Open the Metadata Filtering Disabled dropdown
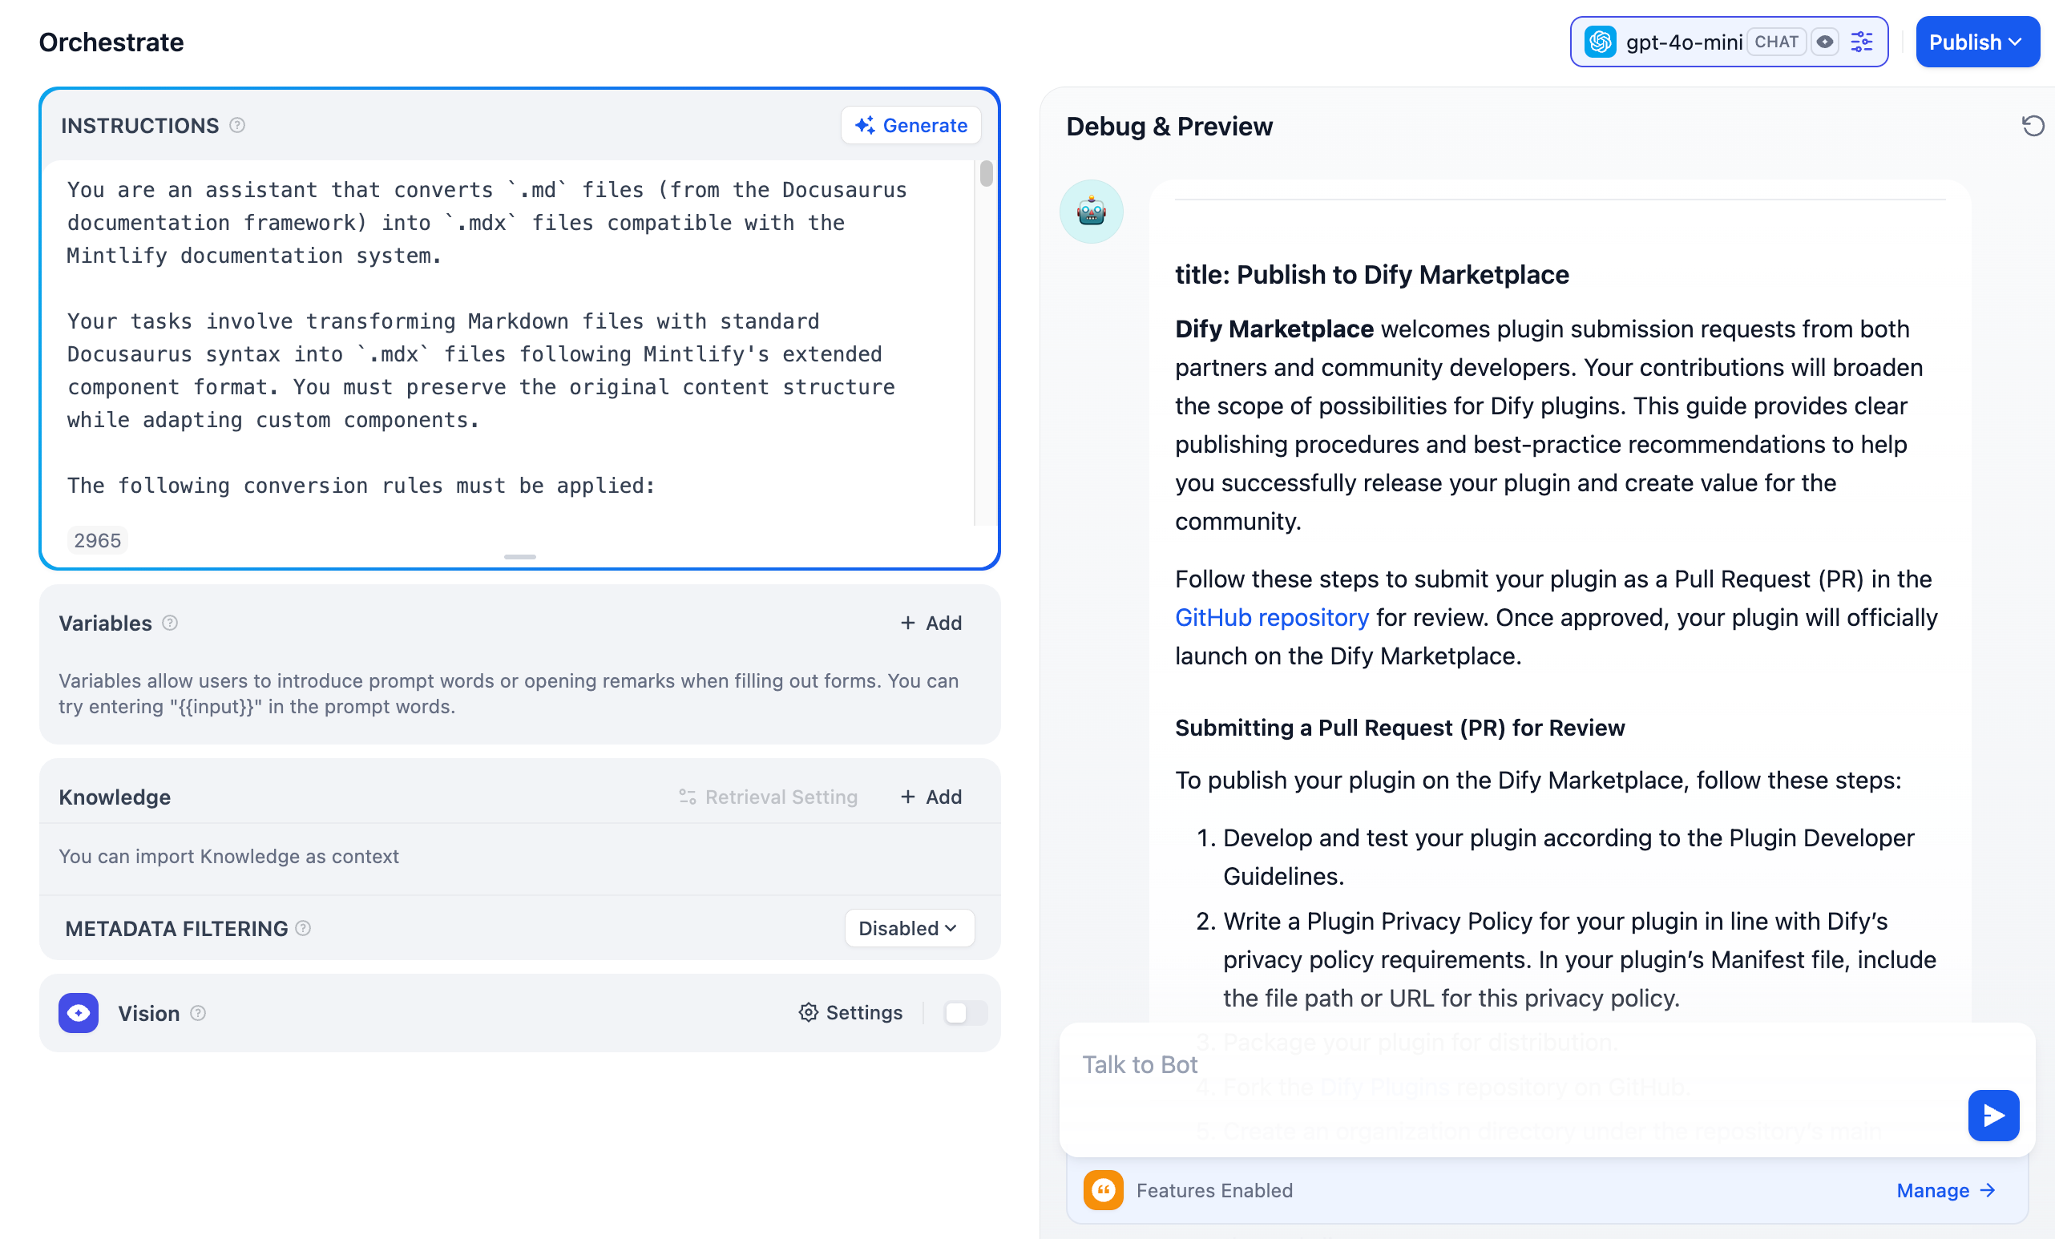2055x1239 pixels. (908, 928)
